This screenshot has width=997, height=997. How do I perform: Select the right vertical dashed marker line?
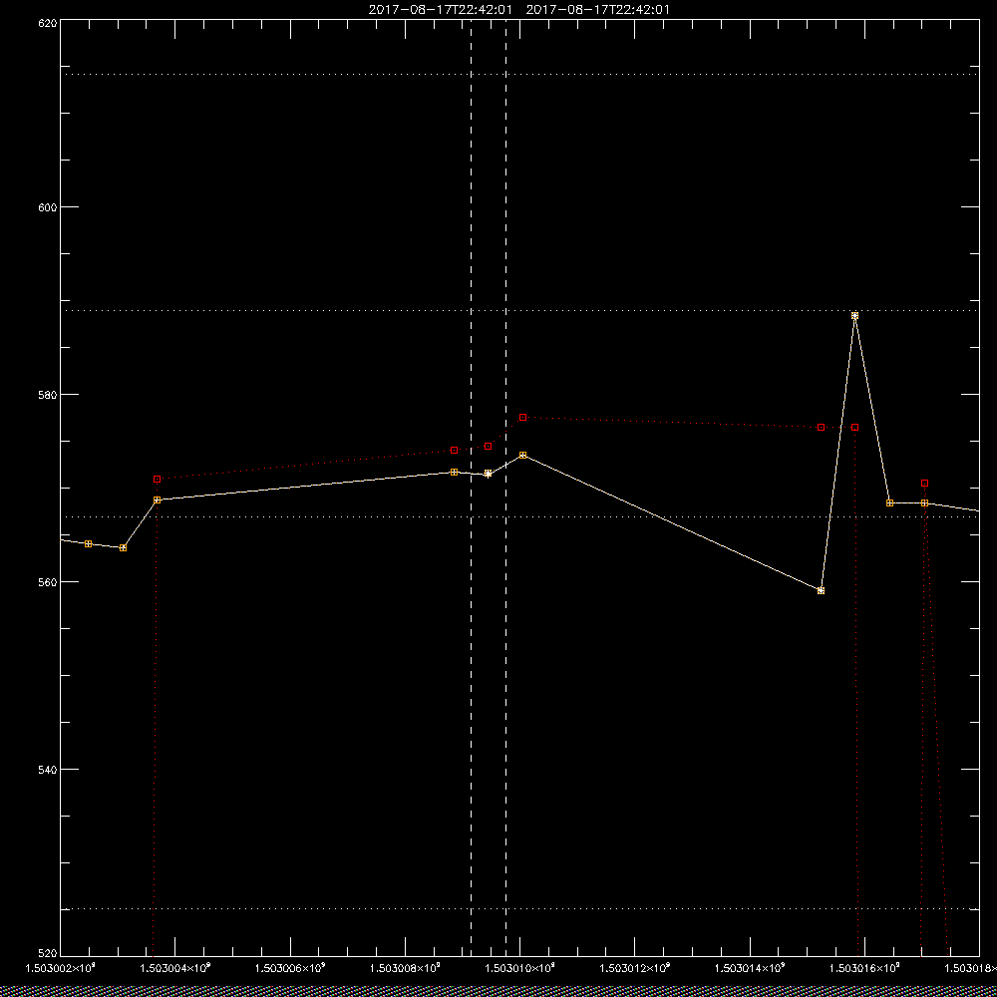point(506,487)
